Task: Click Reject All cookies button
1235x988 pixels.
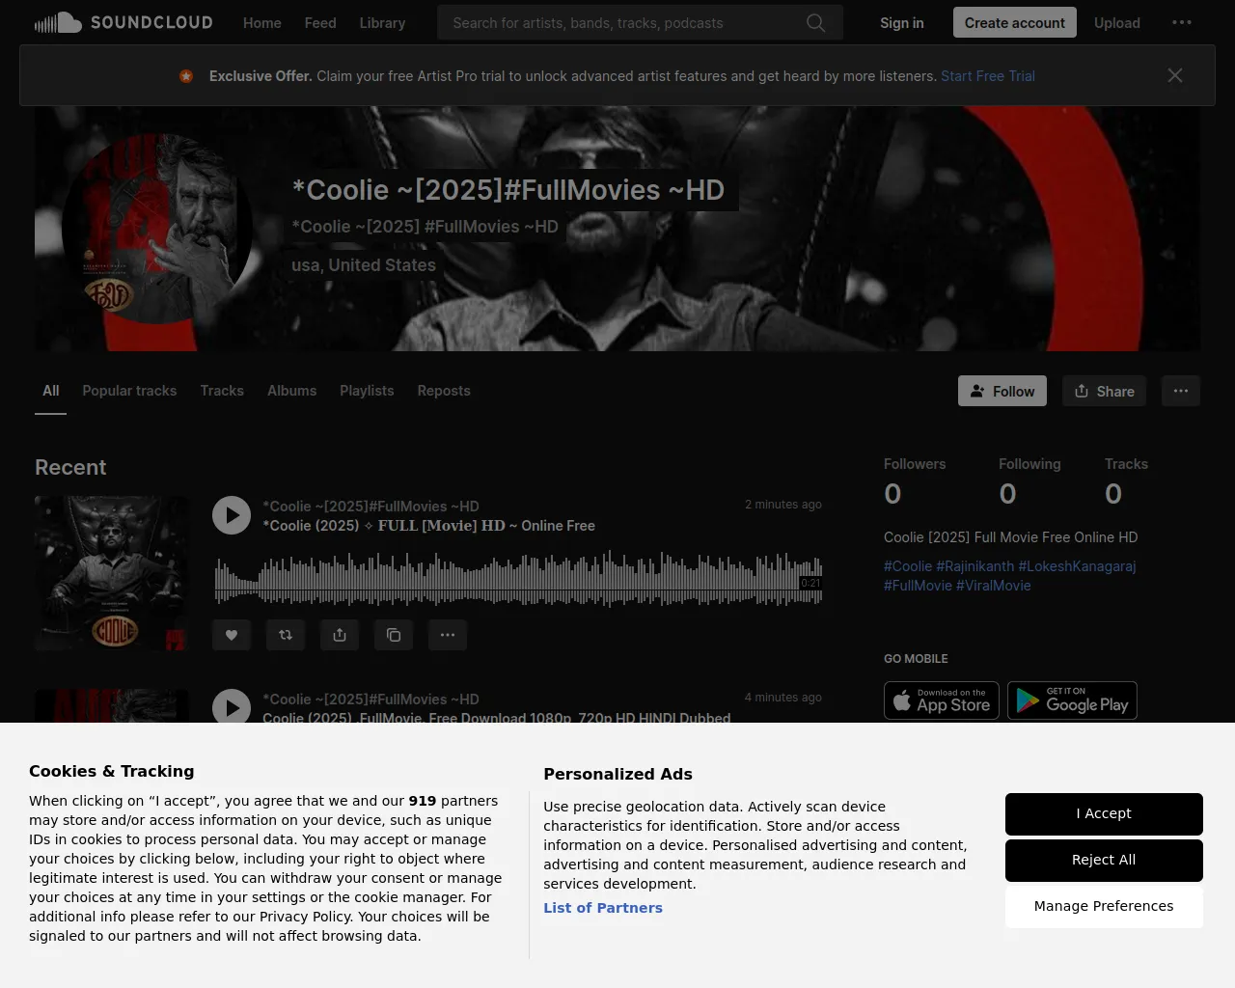Action: click(1104, 861)
